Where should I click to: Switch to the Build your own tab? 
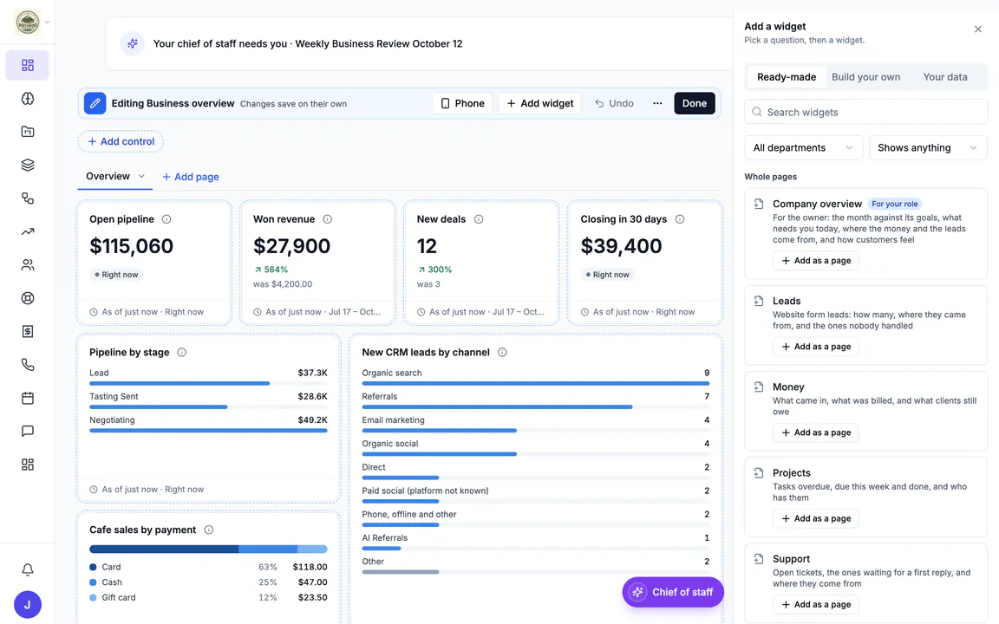[865, 77]
